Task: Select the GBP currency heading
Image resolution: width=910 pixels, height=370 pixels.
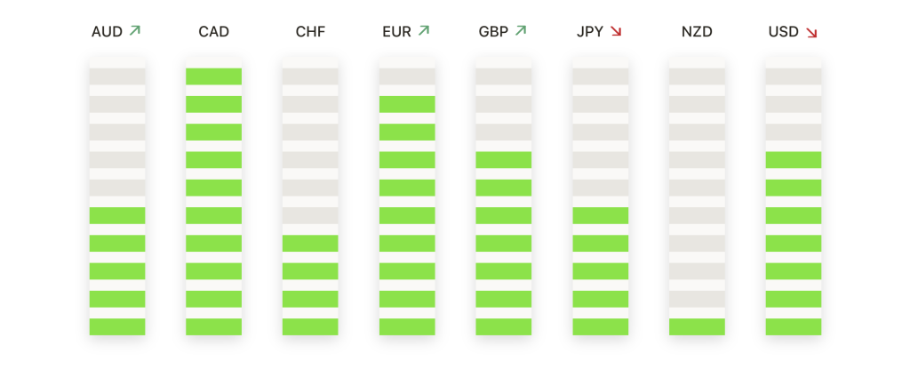Action: tap(493, 32)
